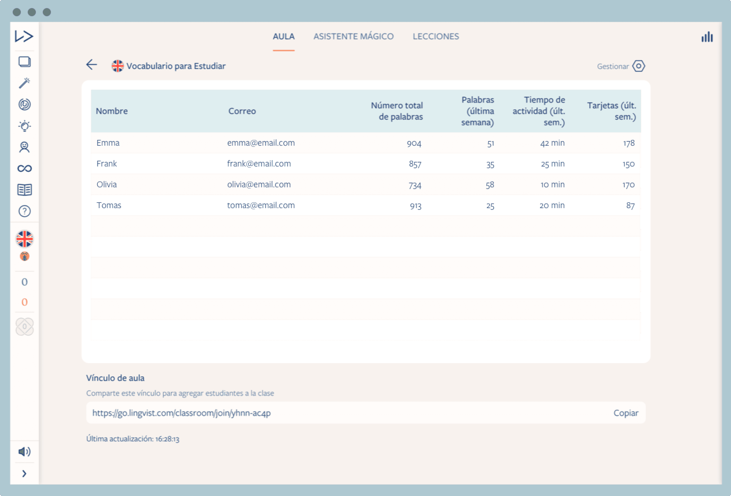
Task: Click the orange 0 counter in sidebar
Action: point(25,302)
